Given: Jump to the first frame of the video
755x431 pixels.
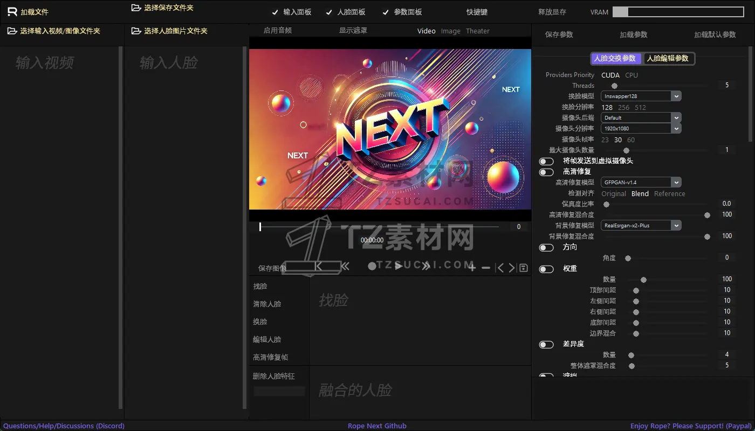Looking at the screenshot, I should click(x=318, y=266).
